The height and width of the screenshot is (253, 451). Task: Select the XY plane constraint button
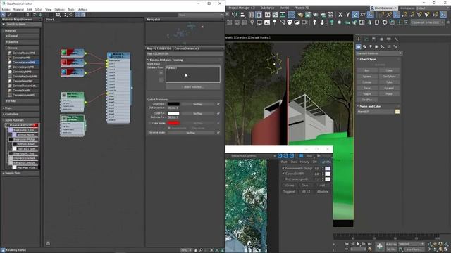[363, 14]
